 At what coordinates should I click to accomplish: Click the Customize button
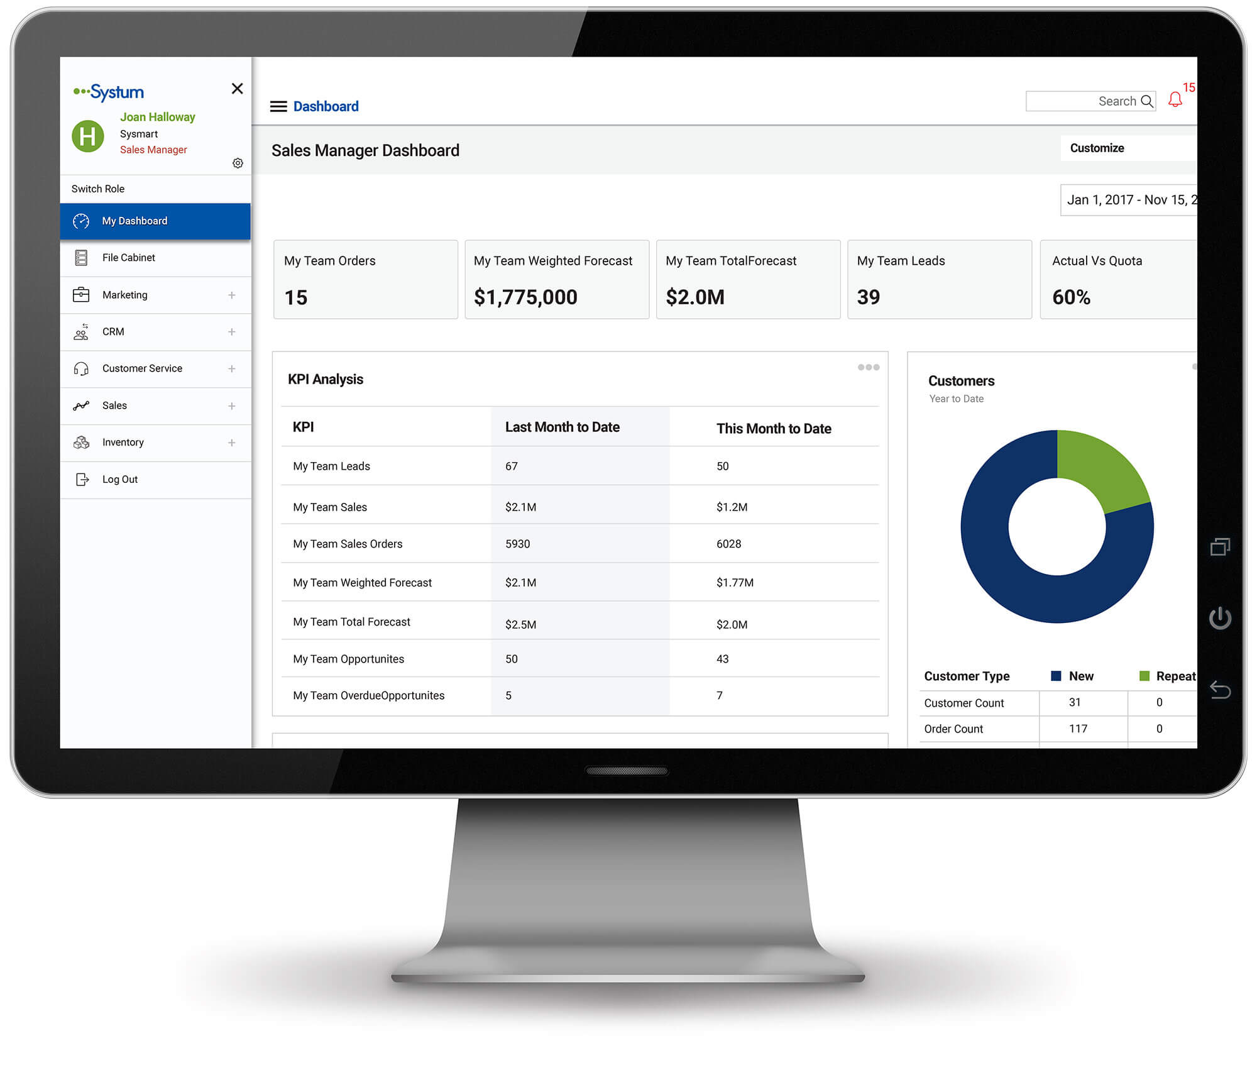(x=1097, y=148)
